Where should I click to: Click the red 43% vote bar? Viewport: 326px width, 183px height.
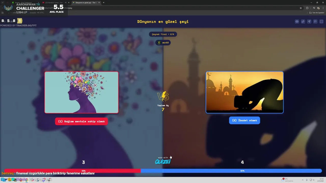pos(72,171)
